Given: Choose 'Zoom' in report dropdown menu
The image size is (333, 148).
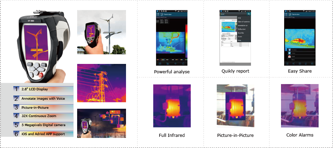Looking at the screenshot, I should [x=240, y=36].
